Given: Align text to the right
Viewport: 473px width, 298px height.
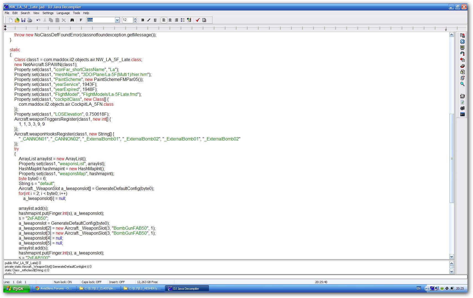Looking at the screenshot, I should [177, 20].
